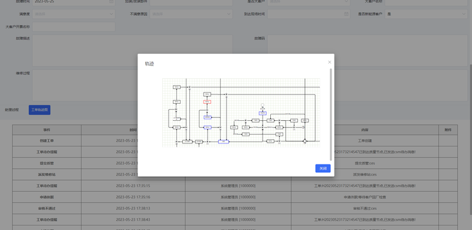Focus the 大客户开票名称 input field
The height and width of the screenshot is (230, 472).
coord(74,27)
